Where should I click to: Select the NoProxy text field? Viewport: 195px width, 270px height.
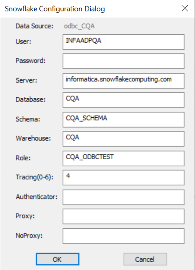[x=123, y=236]
